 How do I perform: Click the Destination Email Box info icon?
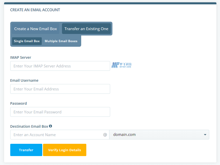[50, 126]
